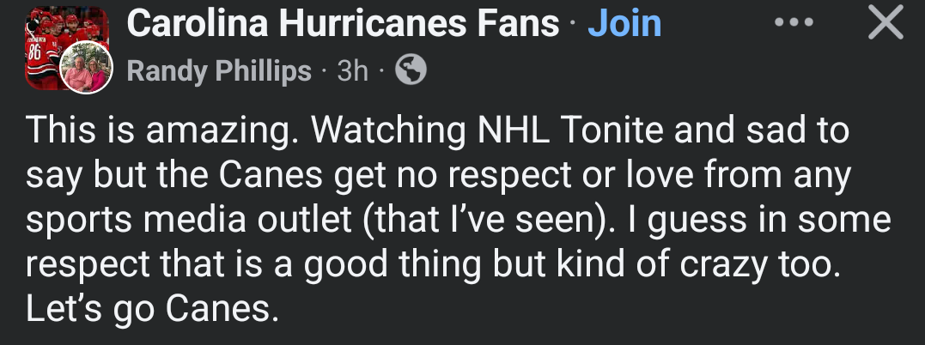Click the "This is amazing." opening sentence
925x345 pixels.
tap(161, 130)
